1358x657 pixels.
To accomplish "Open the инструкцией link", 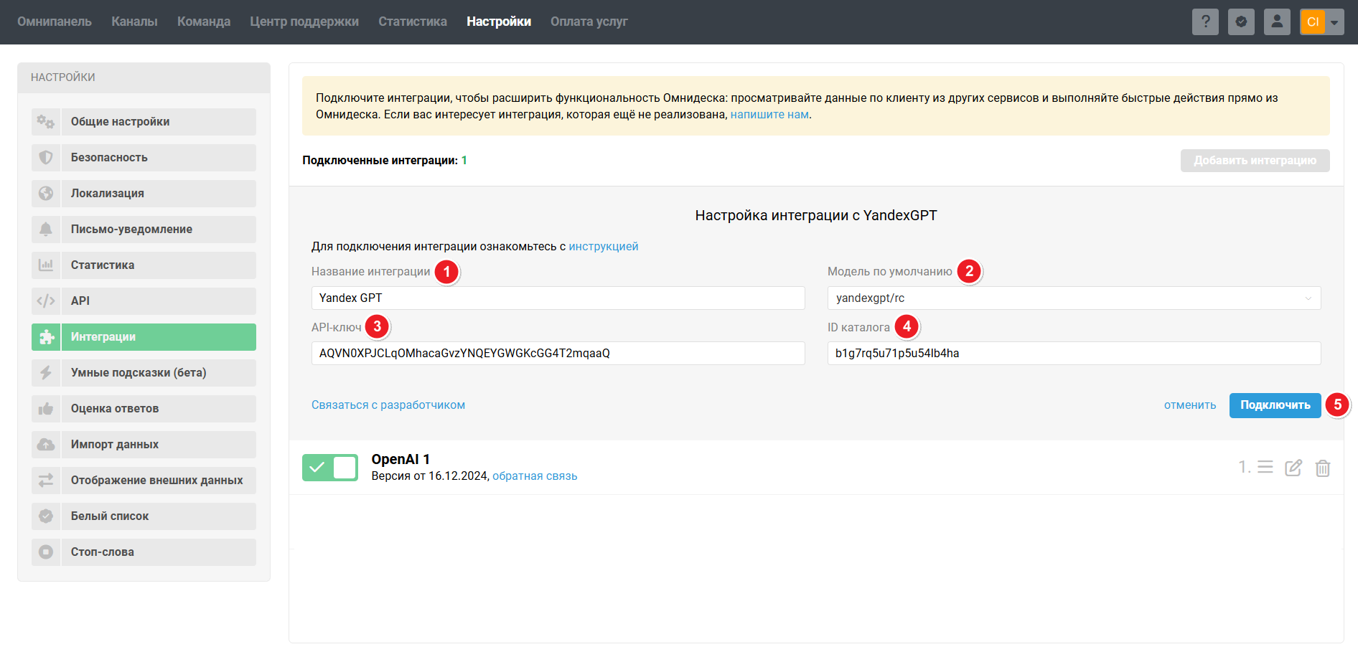I will click(x=604, y=247).
